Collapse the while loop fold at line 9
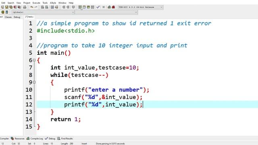The image size is (258, 145). click(x=34, y=82)
